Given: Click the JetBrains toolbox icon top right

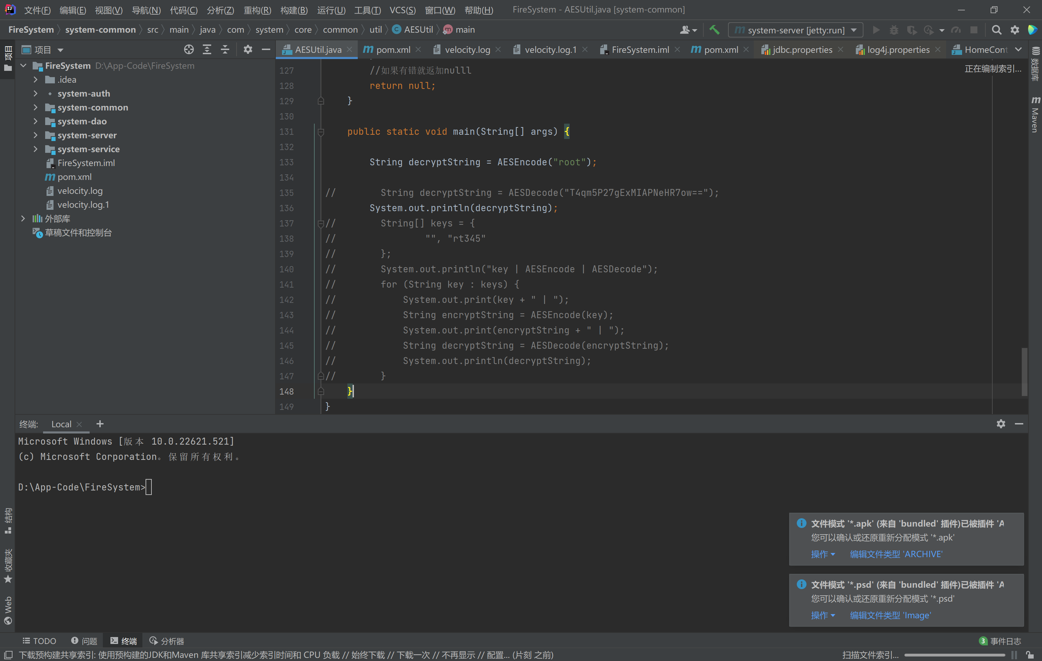Looking at the screenshot, I should click(1033, 30).
